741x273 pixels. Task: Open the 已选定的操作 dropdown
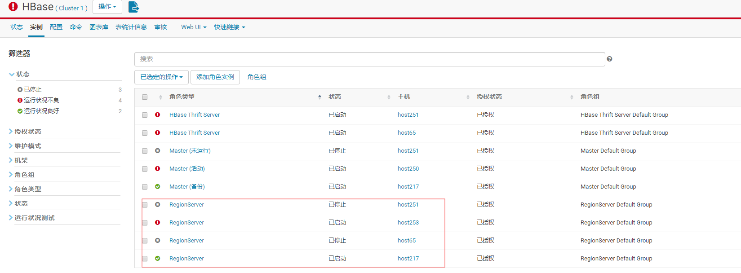pos(161,77)
